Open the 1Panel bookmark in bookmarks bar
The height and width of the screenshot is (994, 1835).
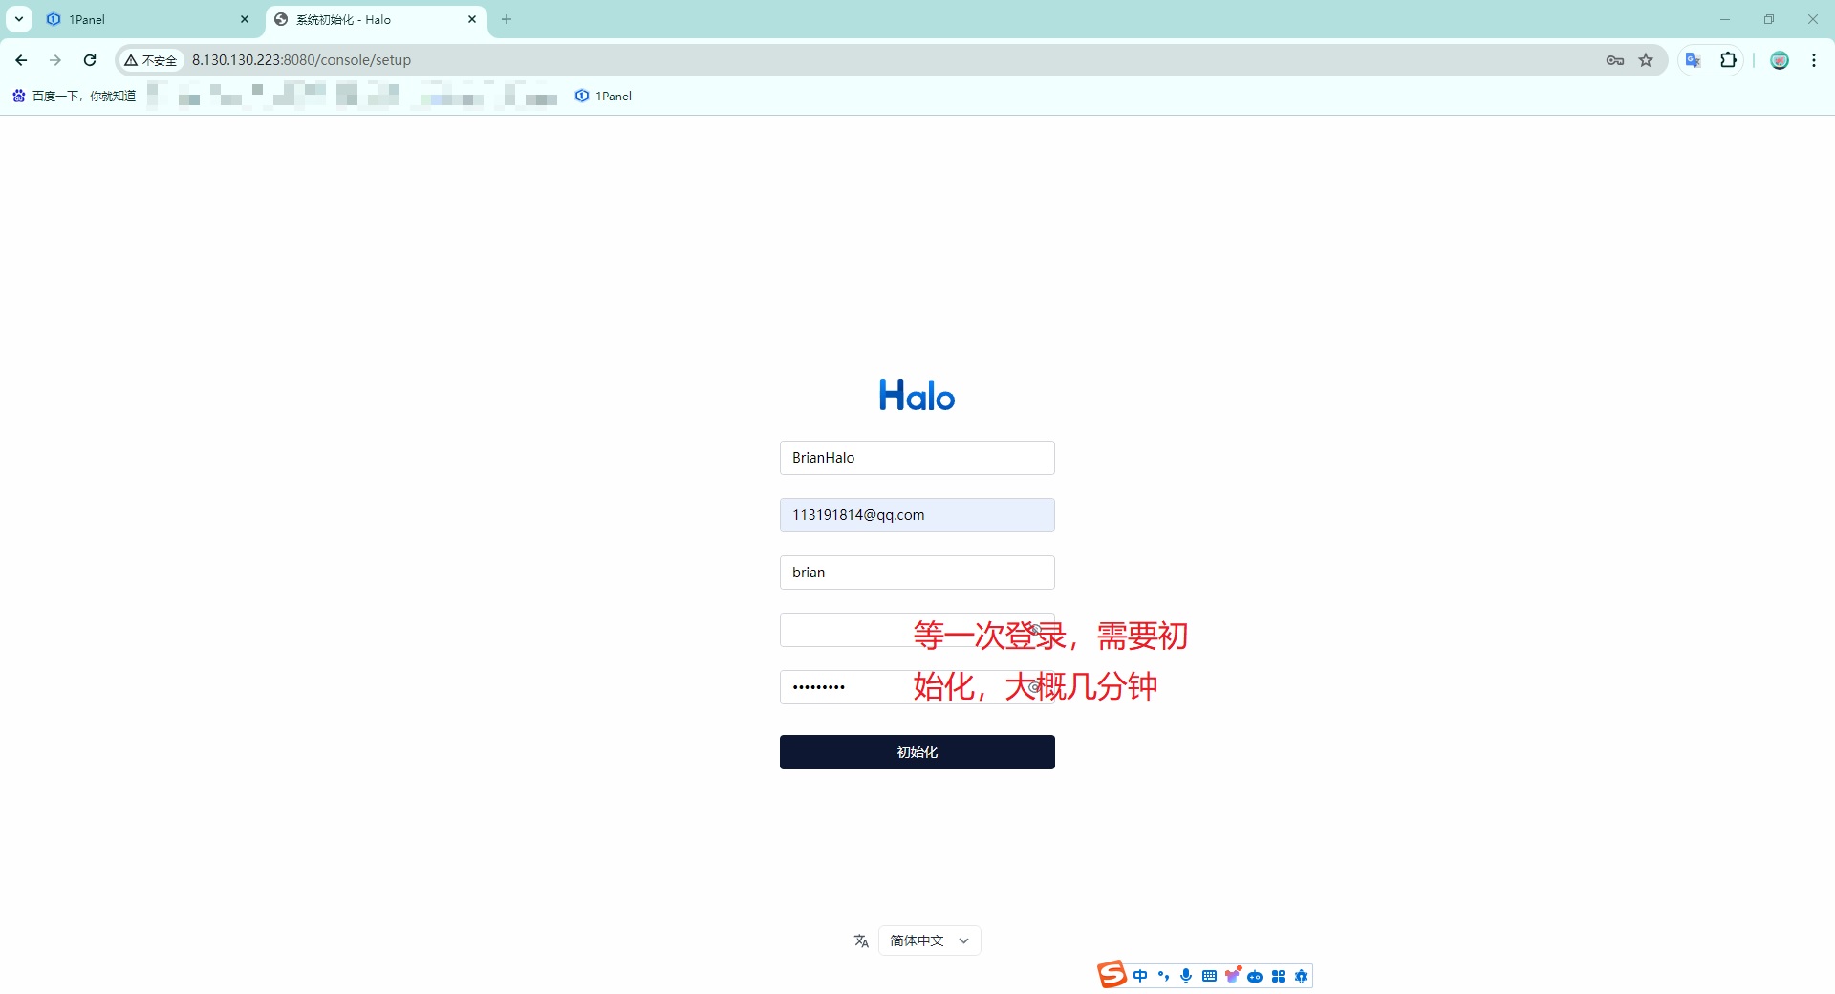604,96
